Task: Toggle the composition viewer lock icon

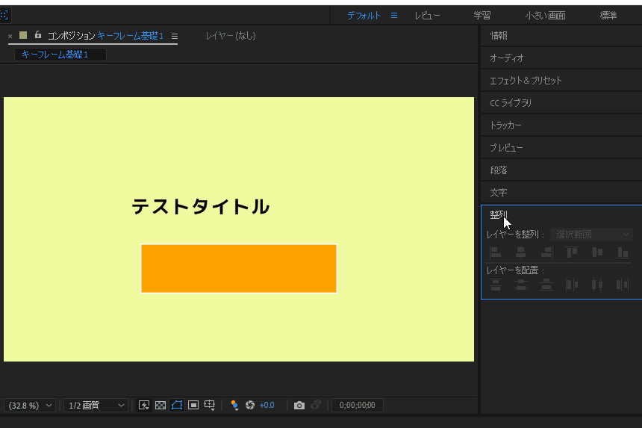Action: pyautogui.click(x=37, y=35)
